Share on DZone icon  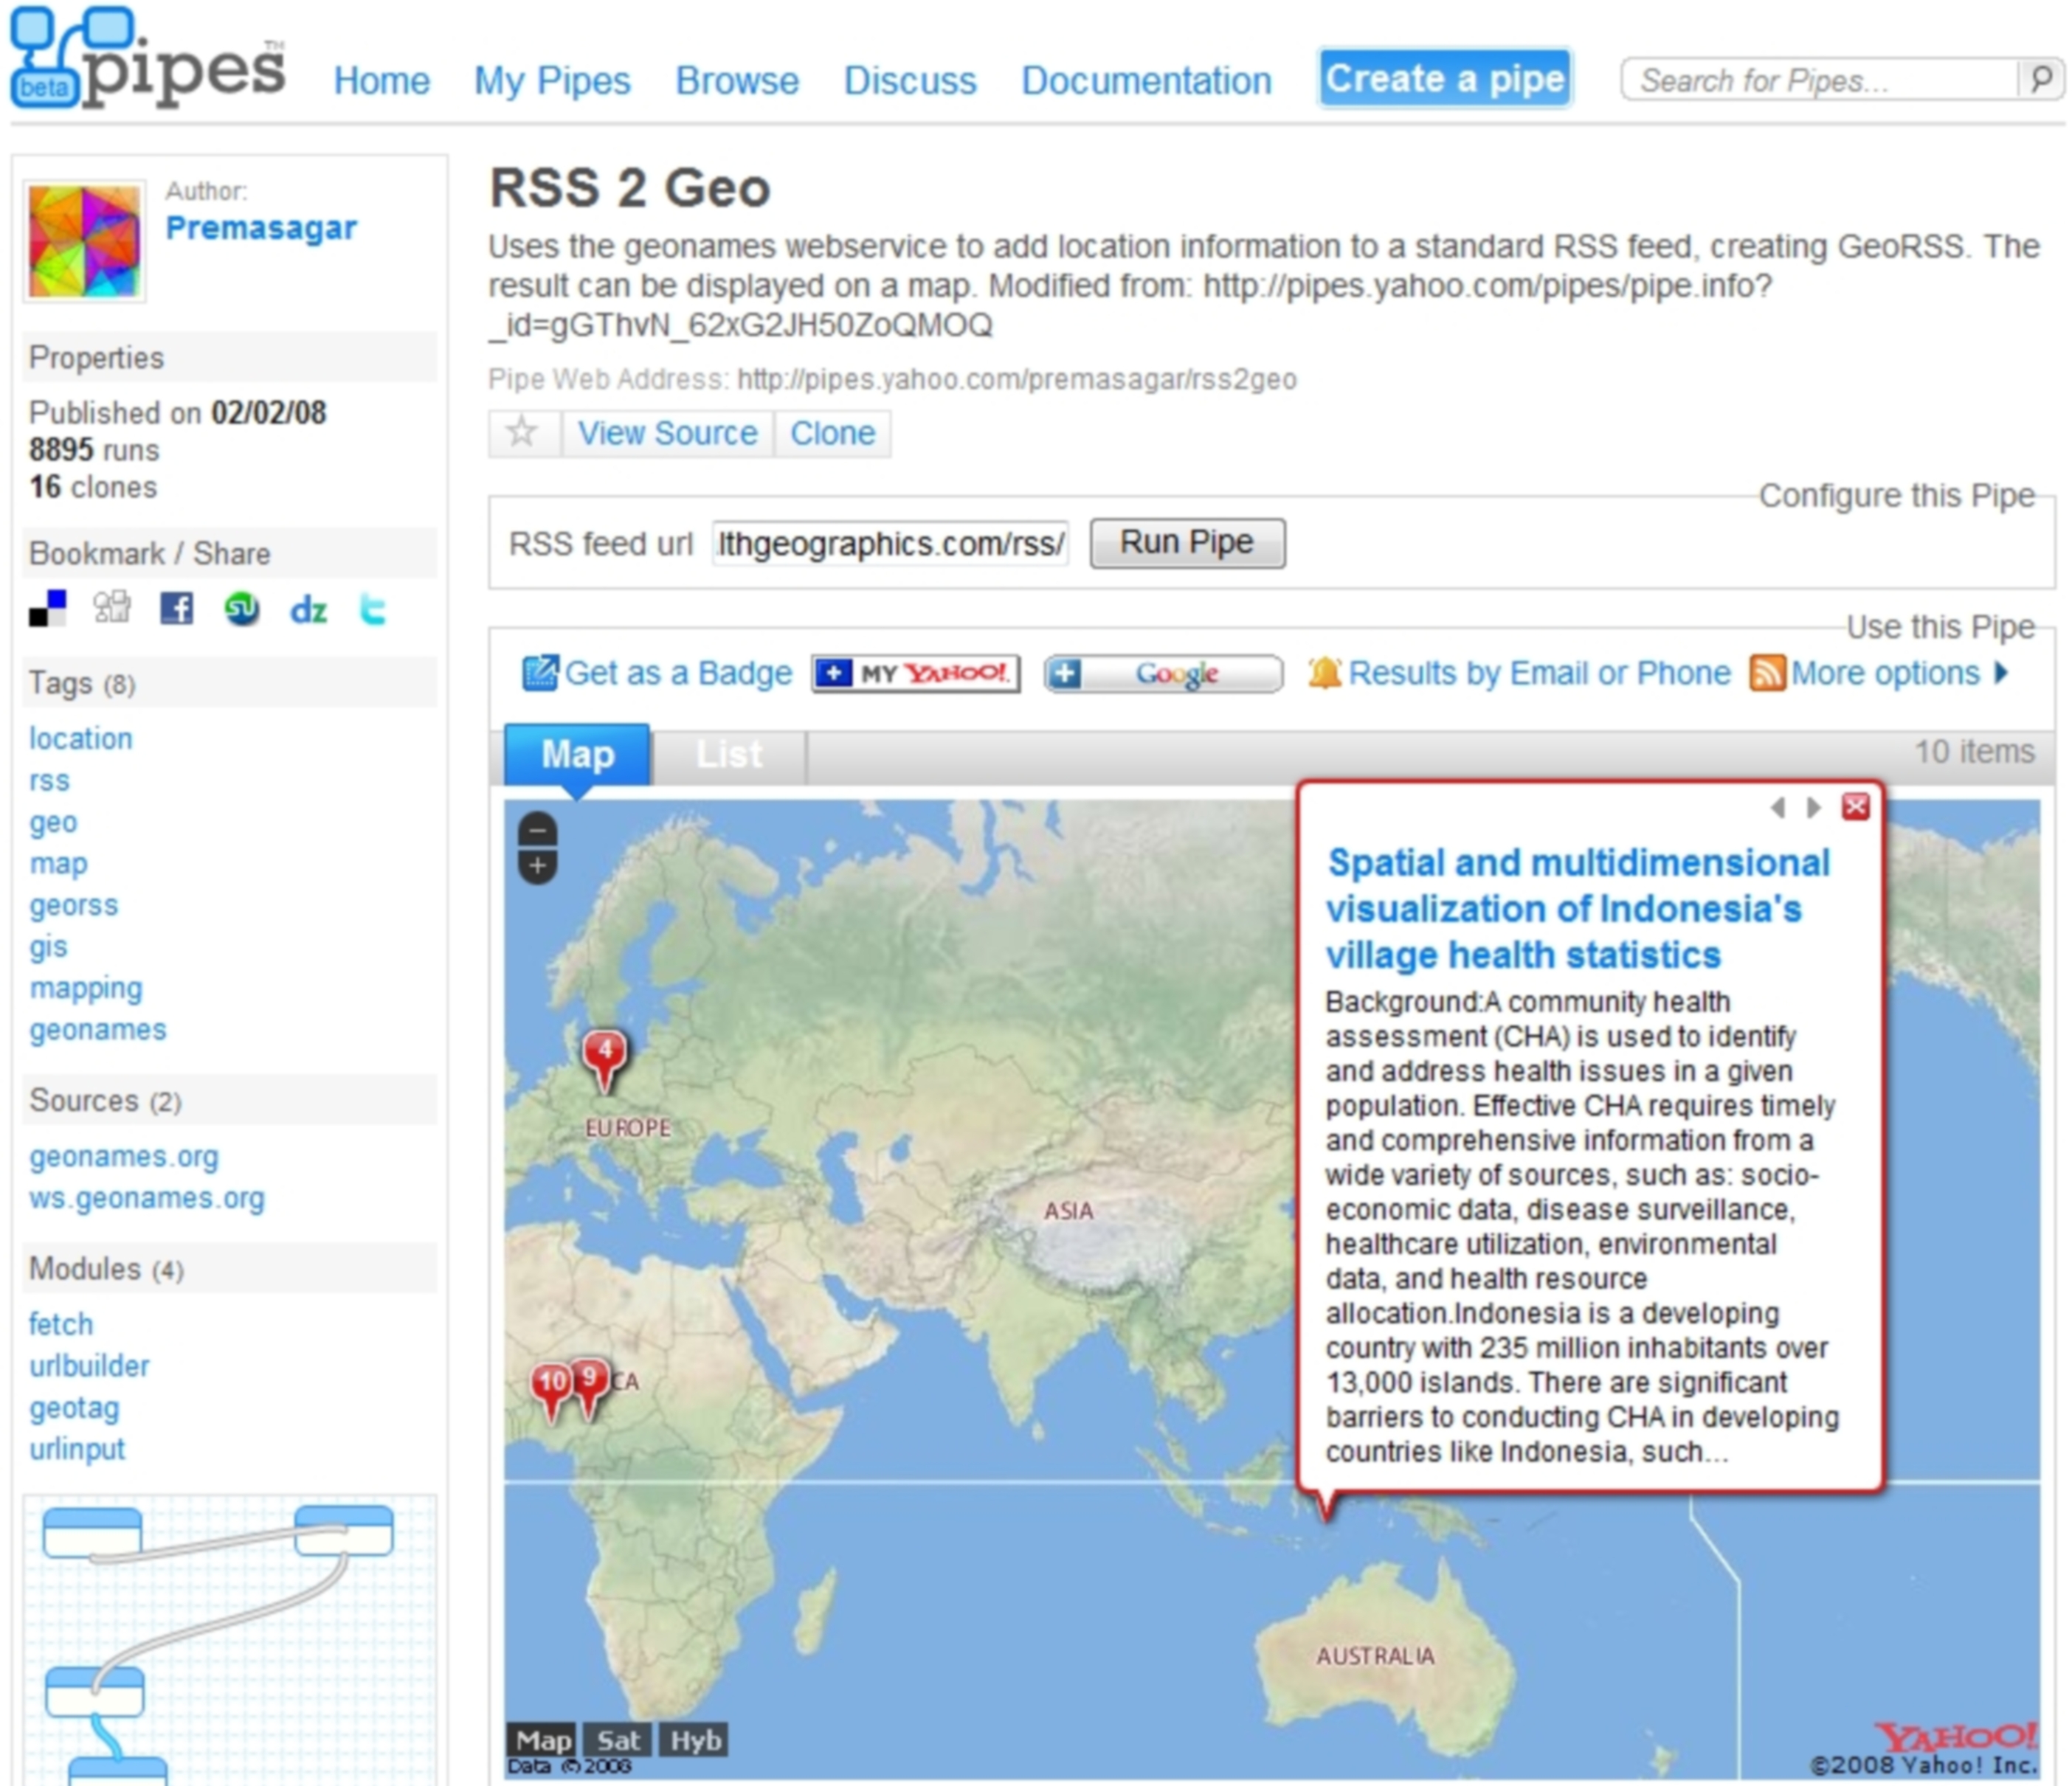click(308, 609)
